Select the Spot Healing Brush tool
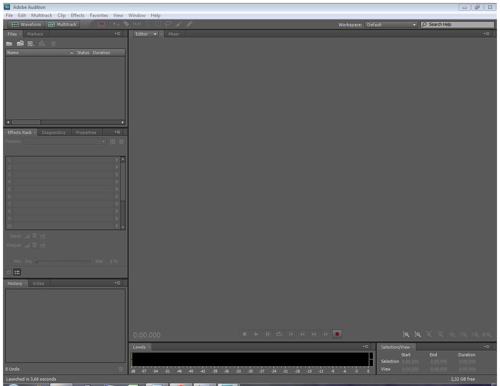Viewport: 500px width, 386px height. 189,24
